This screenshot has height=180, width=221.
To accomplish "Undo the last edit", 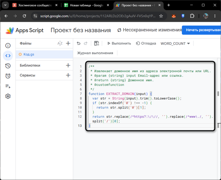I will click(79, 43).
